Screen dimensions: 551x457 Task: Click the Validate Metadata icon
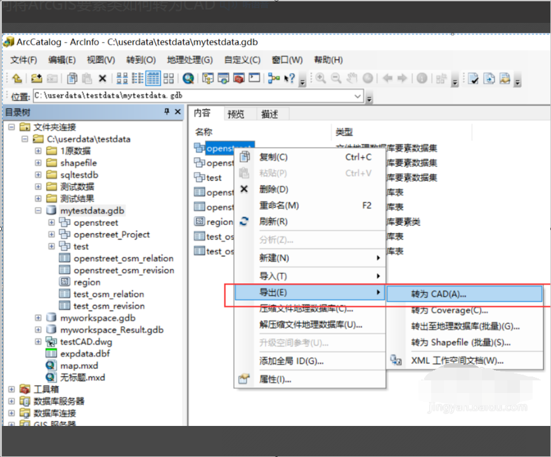[474, 79]
